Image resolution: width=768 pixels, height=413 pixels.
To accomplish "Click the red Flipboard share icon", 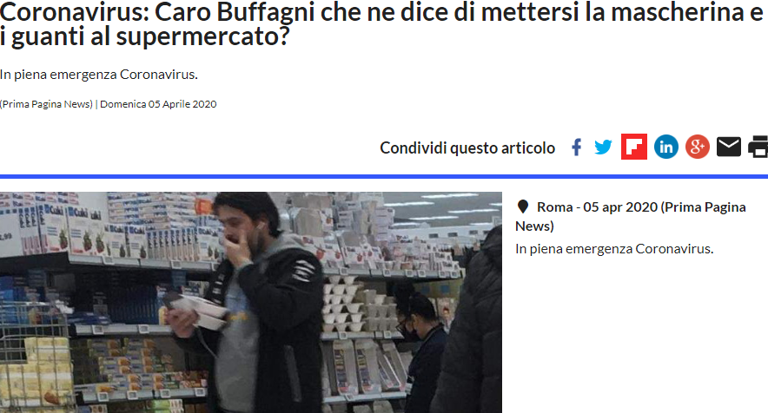I will click(634, 147).
